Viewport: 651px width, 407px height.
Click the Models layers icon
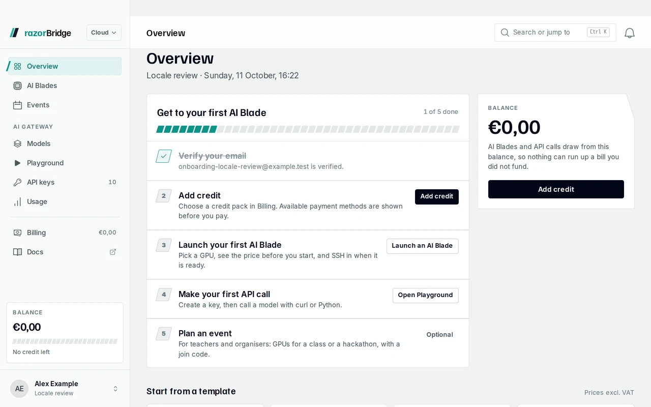click(18, 143)
